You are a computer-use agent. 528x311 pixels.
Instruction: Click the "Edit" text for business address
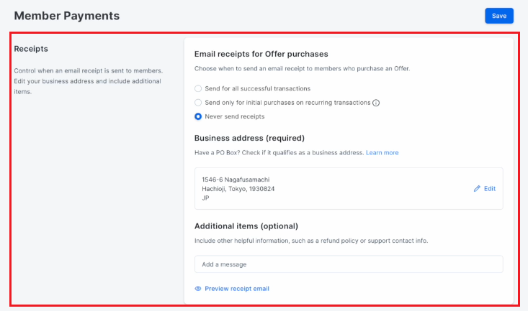490,189
